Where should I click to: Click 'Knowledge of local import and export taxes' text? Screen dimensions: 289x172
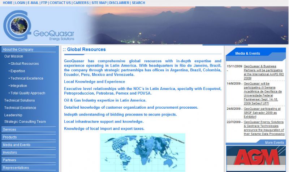(x=104, y=129)
